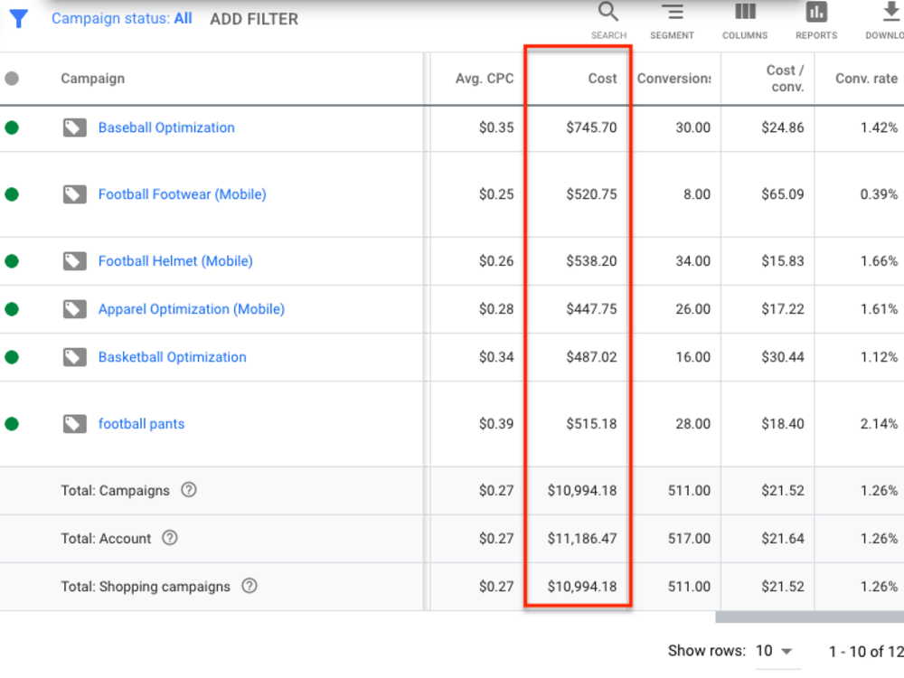Click ADD FILTER
904x678 pixels.
[x=254, y=19]
